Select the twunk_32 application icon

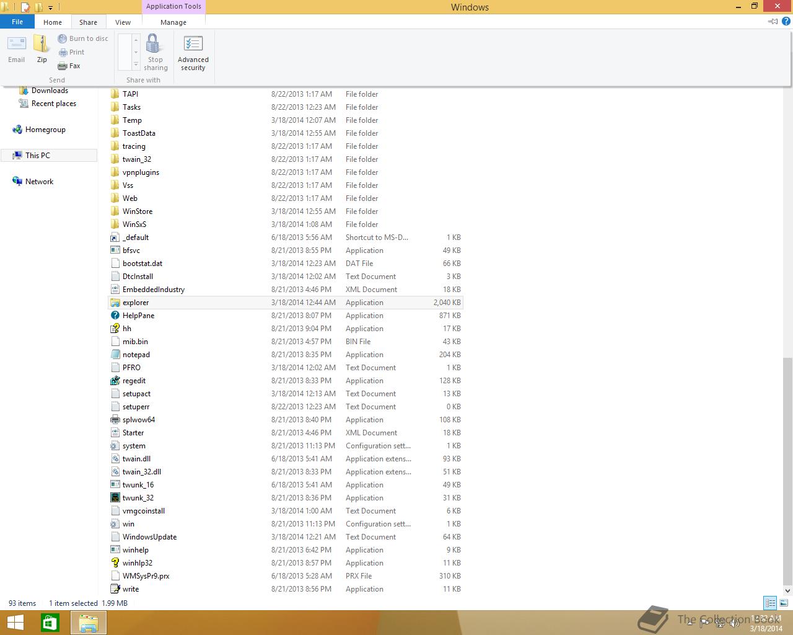tap(115, 498)
